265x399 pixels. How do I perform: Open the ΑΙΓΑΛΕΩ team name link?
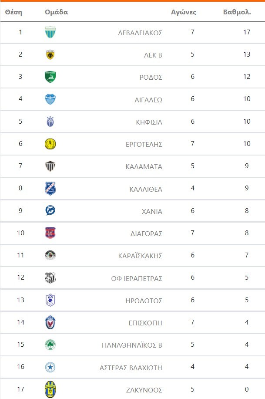[x=148, y=100]
